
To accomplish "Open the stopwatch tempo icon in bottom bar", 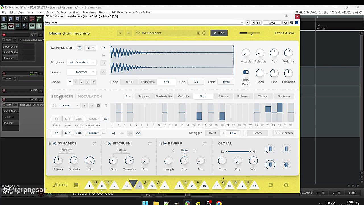I will [286, 185].
